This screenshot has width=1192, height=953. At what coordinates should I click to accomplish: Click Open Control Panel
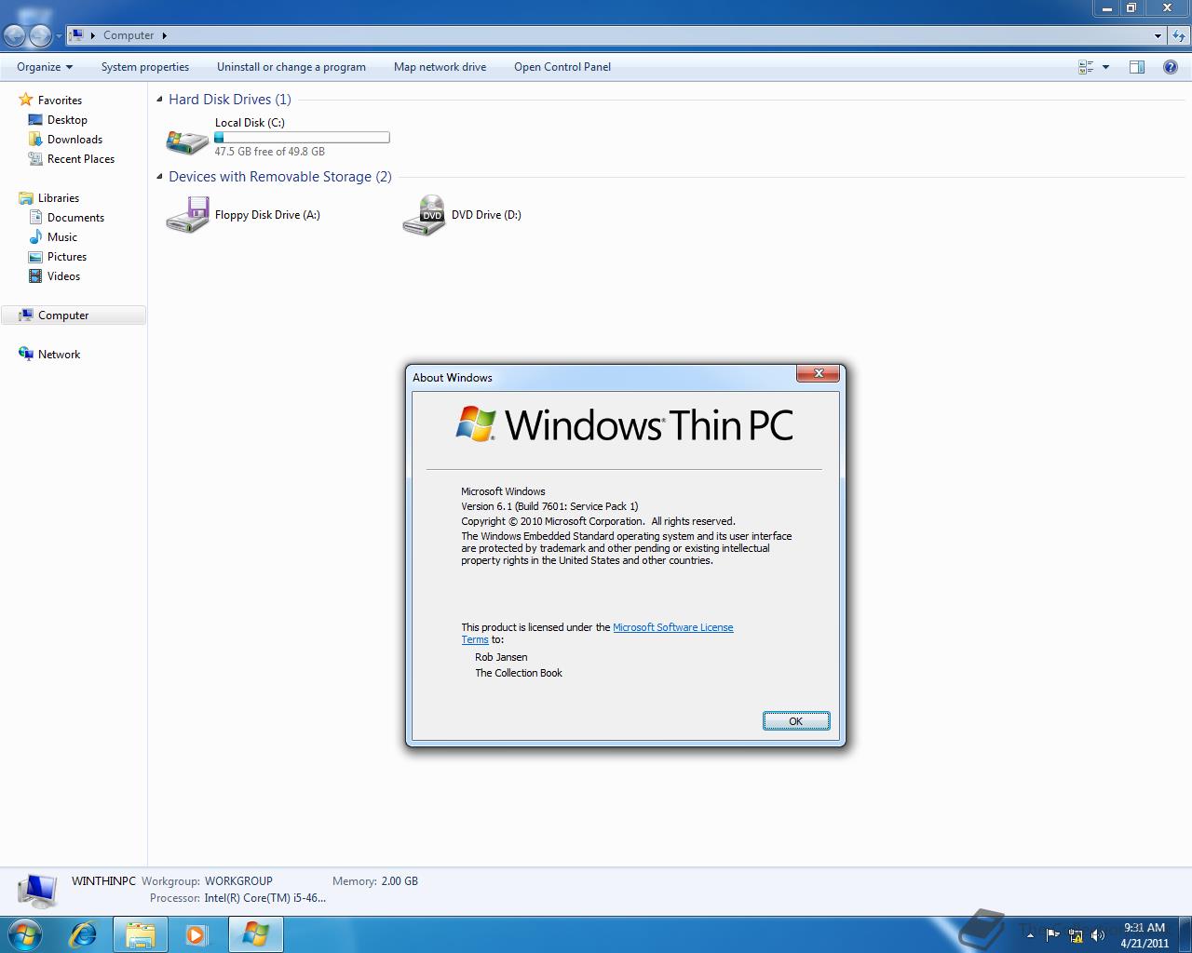click(x=562, y=67)
